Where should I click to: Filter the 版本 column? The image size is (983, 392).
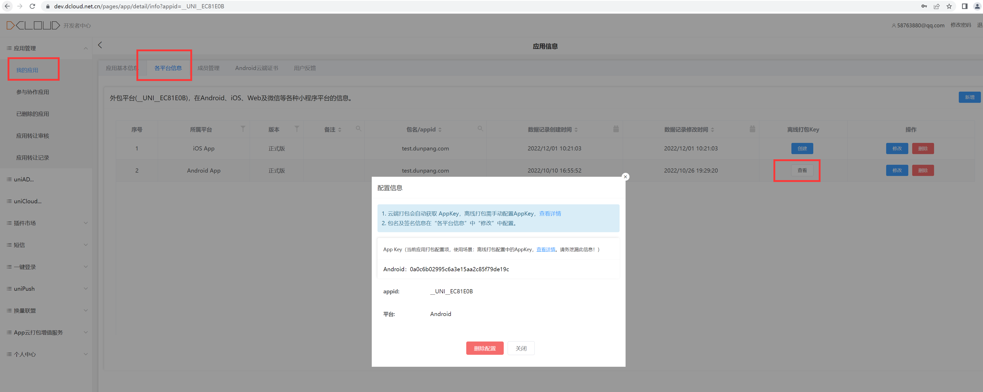tap(297, 129)
